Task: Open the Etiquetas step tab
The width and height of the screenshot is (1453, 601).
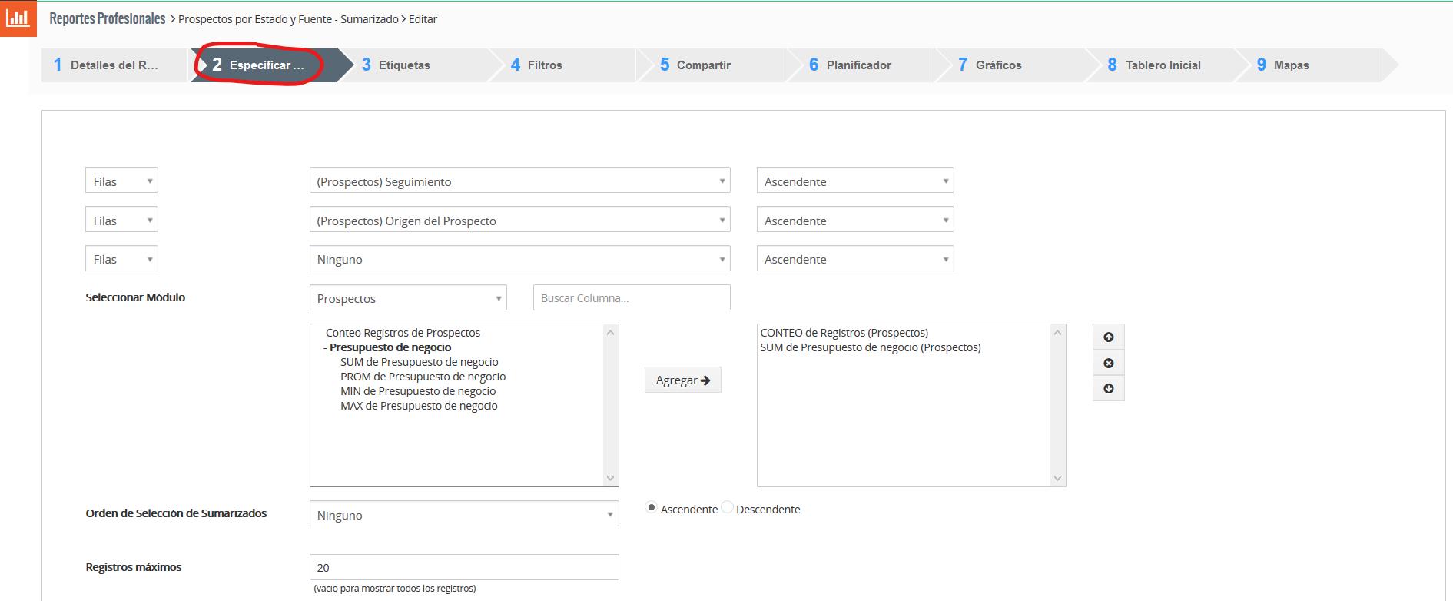Action: (x=403, y=65)
